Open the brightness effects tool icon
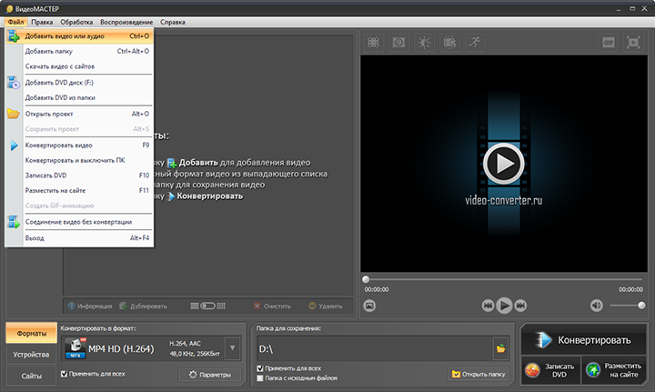The width and height of the screenshot is (655, 392). [x=424, y=42]
